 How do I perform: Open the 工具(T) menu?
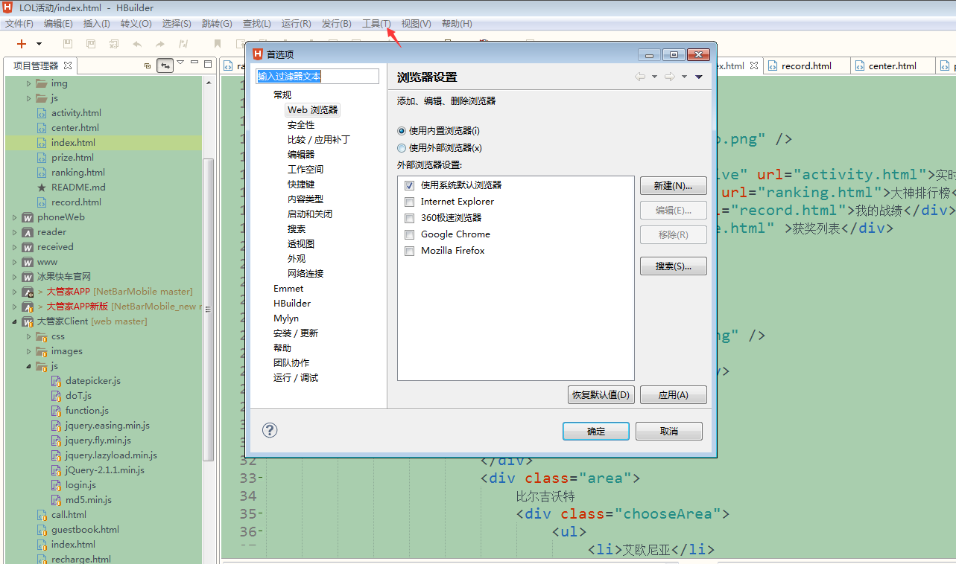point(376,24)
